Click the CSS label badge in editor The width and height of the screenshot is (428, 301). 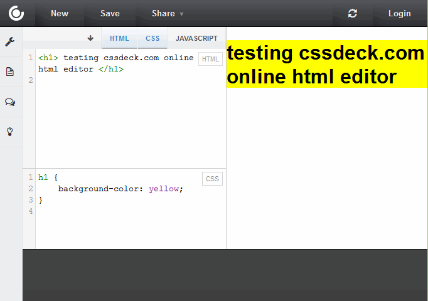212,179
